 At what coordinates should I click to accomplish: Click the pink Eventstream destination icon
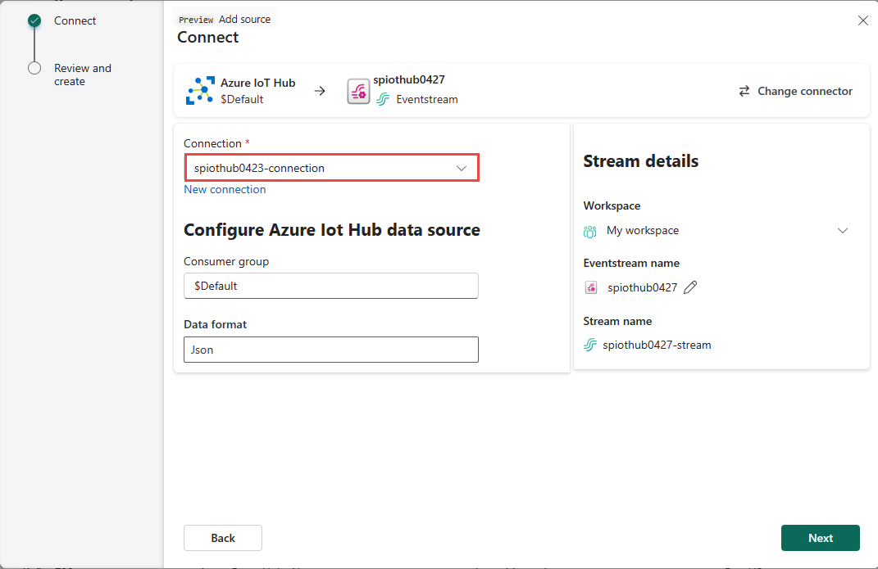(x=358, y=90)
